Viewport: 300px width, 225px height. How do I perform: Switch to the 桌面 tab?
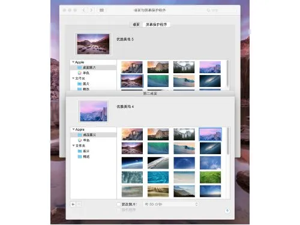(x=136, y=25)
